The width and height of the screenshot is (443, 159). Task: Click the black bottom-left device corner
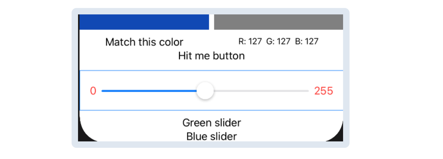click(x=81, y=138)
